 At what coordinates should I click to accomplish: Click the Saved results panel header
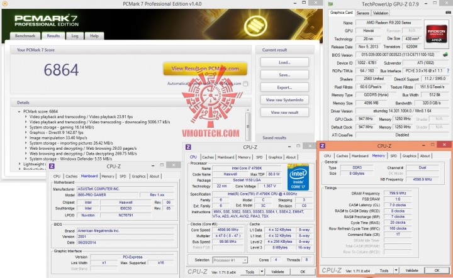(x=284, y=138)
